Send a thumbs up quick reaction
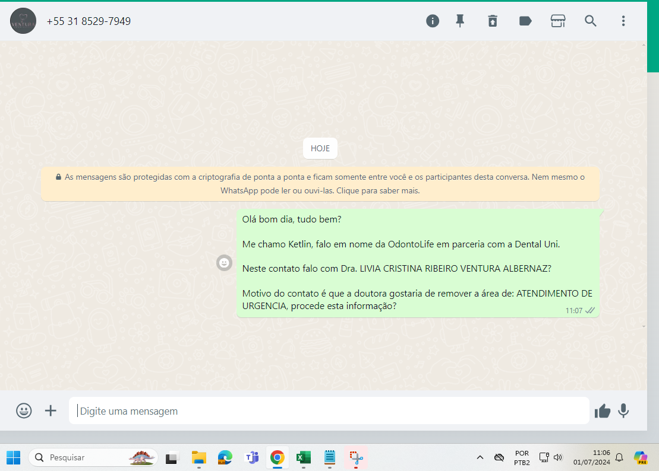Image resolution: width=659 pixels, height=471 pixels. 603,411
